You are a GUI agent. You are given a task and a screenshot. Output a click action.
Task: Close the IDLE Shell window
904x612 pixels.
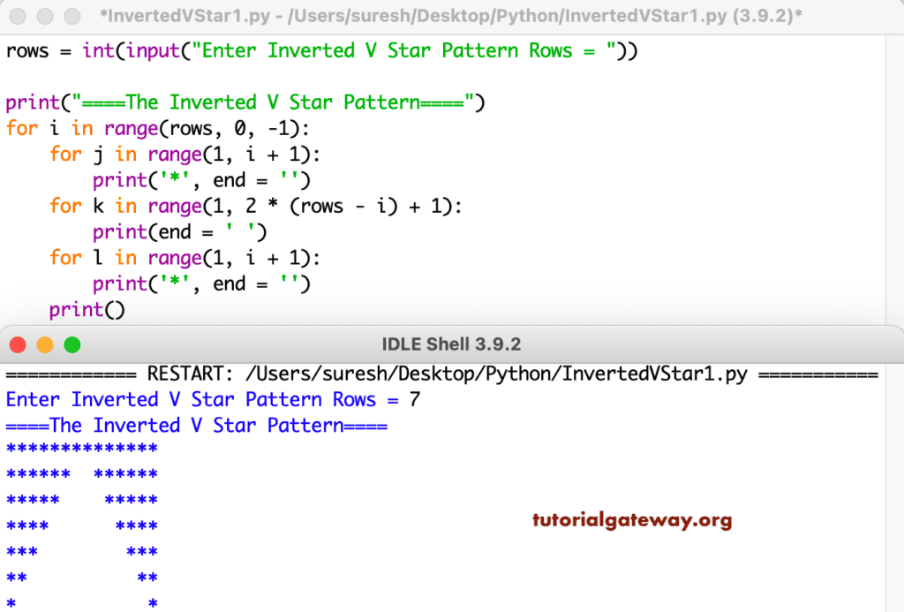tap(17, 344)
